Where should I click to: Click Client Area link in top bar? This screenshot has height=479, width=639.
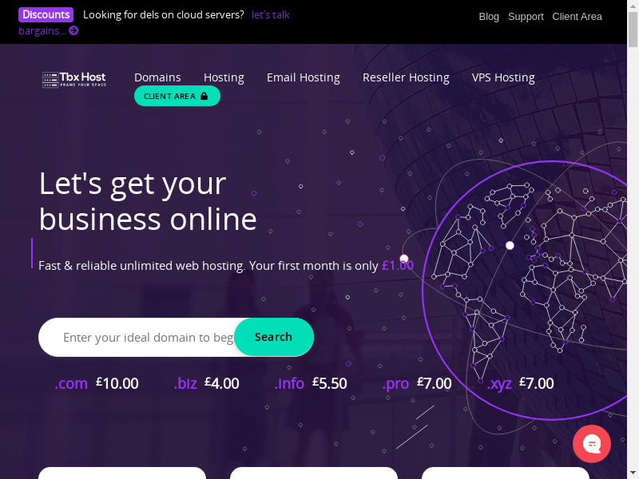(577, 17)
